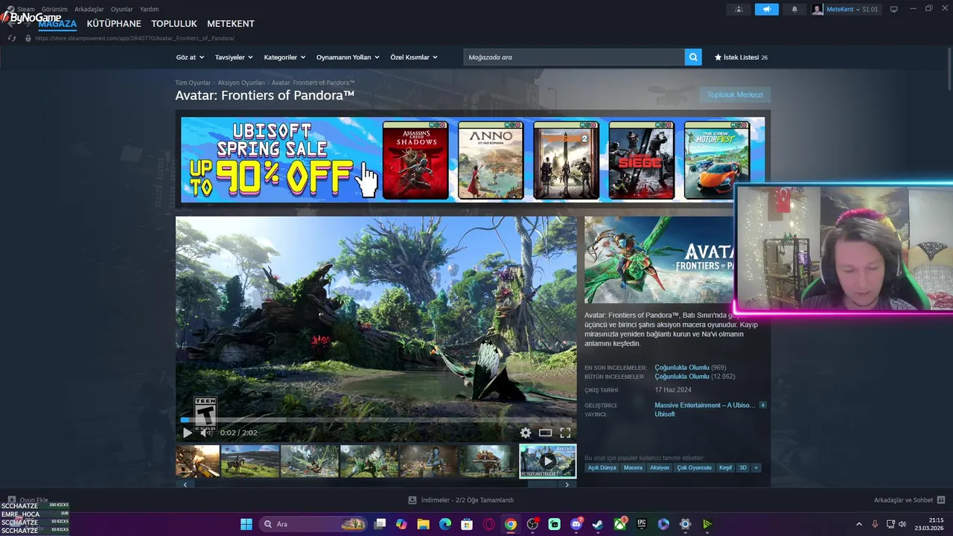
Task: Open File Explorer from the taskbar
Action: point(424,524)
